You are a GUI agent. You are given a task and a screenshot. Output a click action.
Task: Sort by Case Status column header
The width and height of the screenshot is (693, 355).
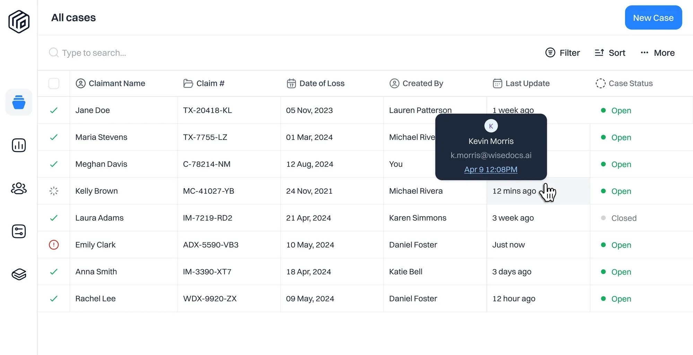point(631,83)
